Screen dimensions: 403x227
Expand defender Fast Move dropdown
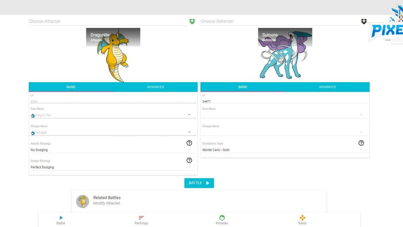coord(285,115)
